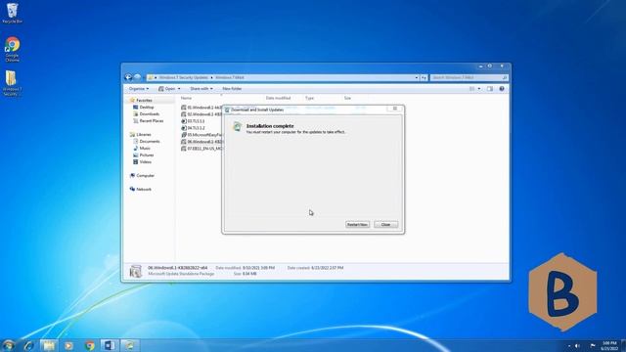The height and width of the screenshot is (352, 626).
Task: Select file starting with 02.Windows6.1
Action: pyautogui.click(x=201, y=114)
